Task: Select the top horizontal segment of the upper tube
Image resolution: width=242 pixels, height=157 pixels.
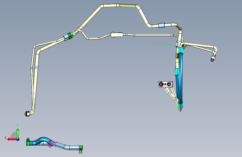Action: pos(120,5)
